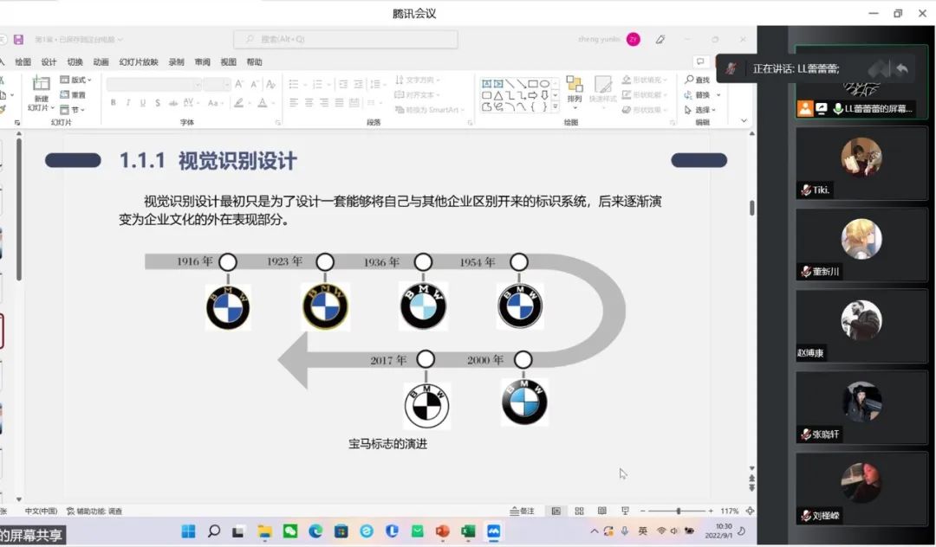This screenshot has width=936, height=547.
Task: Click the zoom slider in status bar
Action: (x=679, y=512)
